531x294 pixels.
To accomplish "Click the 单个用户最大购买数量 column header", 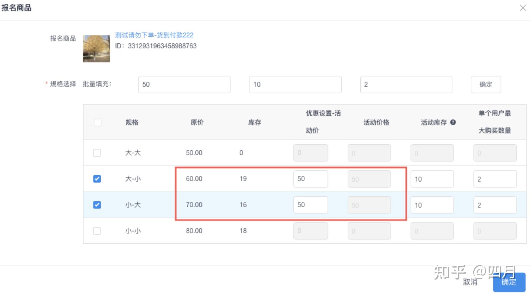I will 495,122.
